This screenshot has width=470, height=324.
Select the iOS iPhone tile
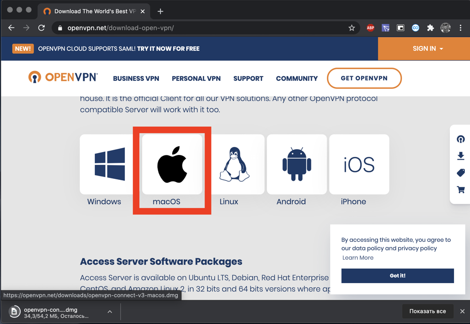359,164
